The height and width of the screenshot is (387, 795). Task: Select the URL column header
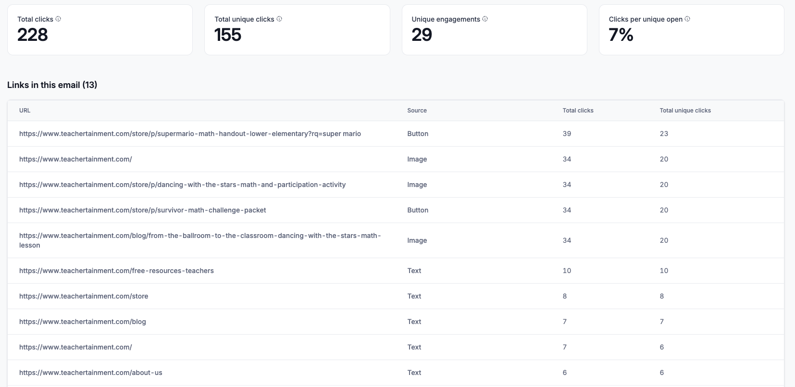(25, 111)
